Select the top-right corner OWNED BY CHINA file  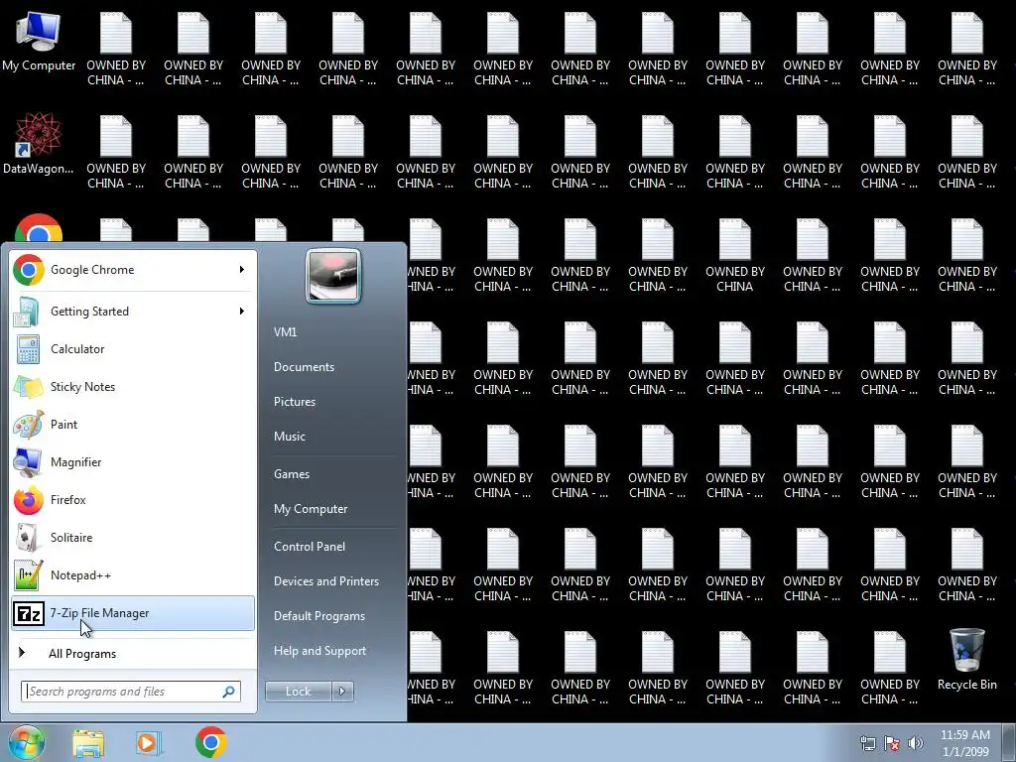[x=966, y=50]
